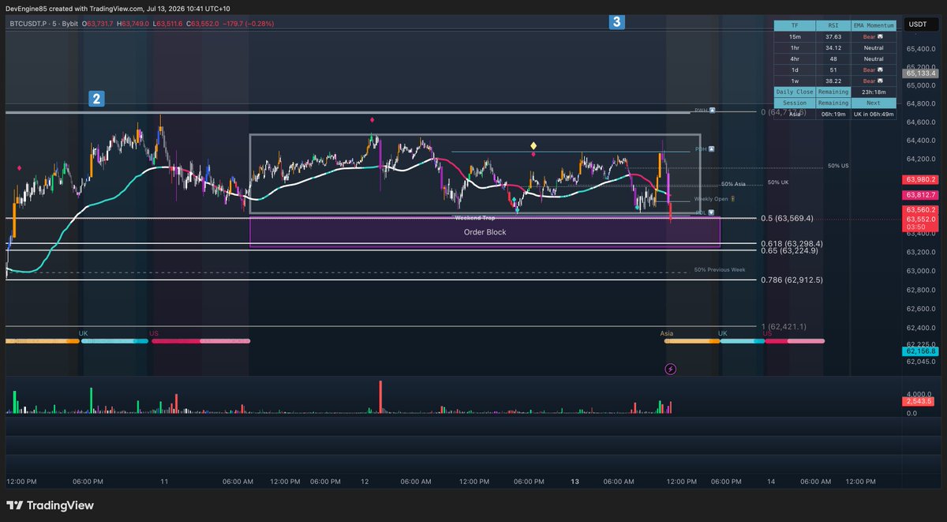Click the orange Asia session bar on the right

(691, 341)
